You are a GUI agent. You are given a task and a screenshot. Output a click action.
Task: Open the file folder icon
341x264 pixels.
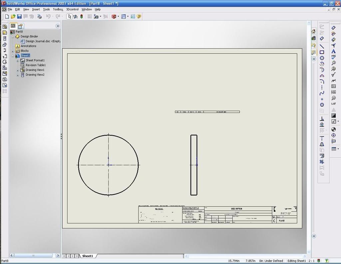click(13, 16)
